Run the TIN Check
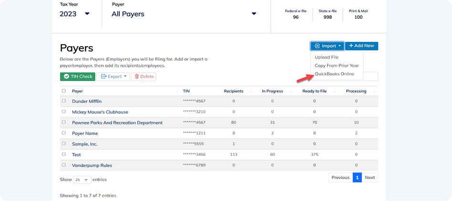This screenshot has width=452, height=201. [78, 77]
